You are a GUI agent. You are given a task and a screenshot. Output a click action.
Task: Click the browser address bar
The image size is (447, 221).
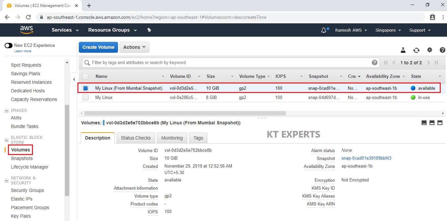(231, 17)
